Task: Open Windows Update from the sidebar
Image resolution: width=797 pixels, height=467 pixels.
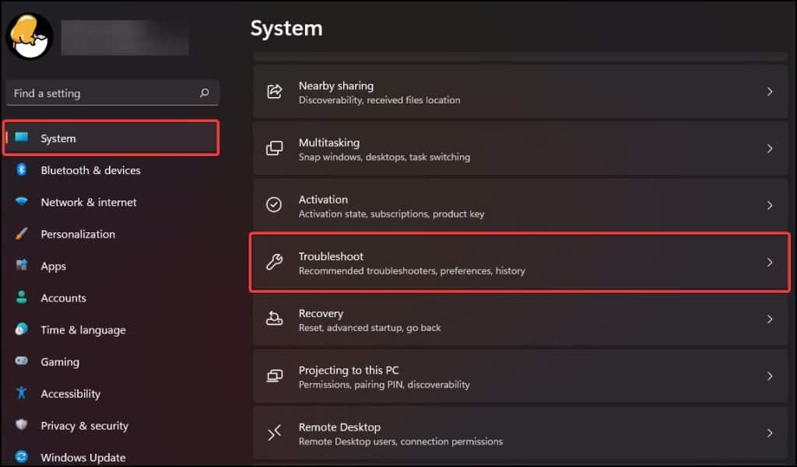Action: 83,457
